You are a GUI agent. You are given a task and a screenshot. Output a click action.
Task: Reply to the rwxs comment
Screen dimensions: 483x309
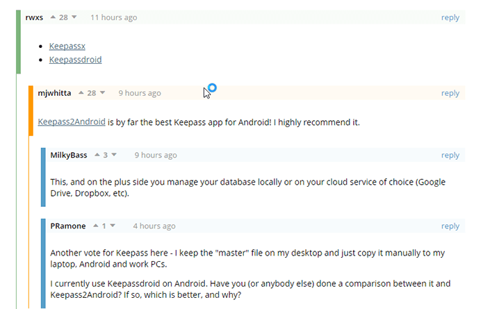coord(450,17)
